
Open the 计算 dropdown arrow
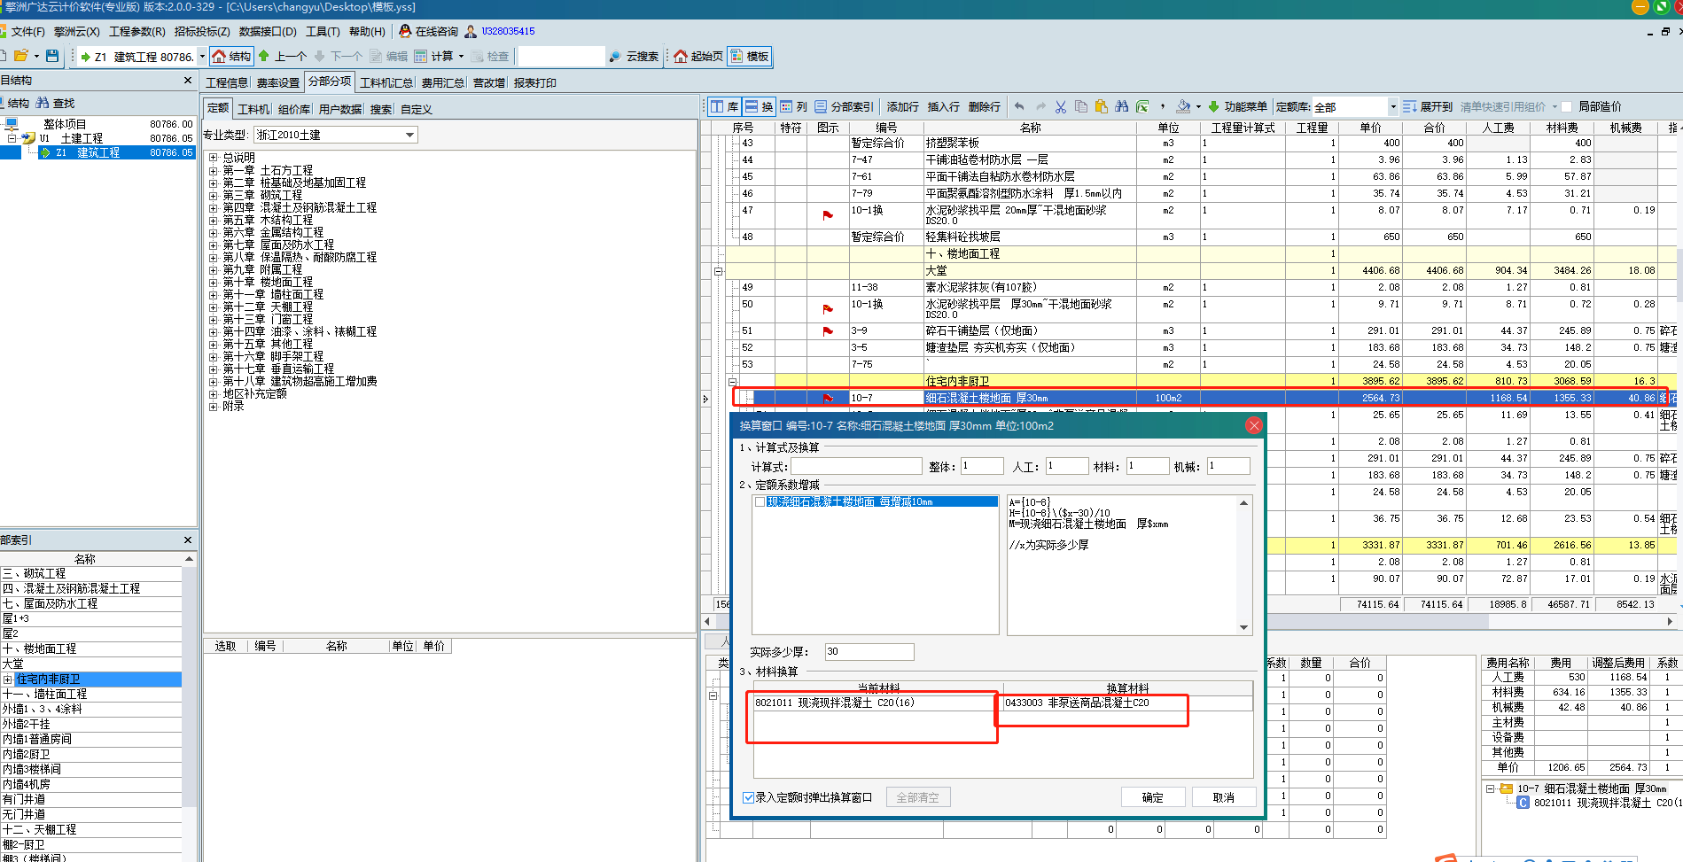(x=461, y=56)
